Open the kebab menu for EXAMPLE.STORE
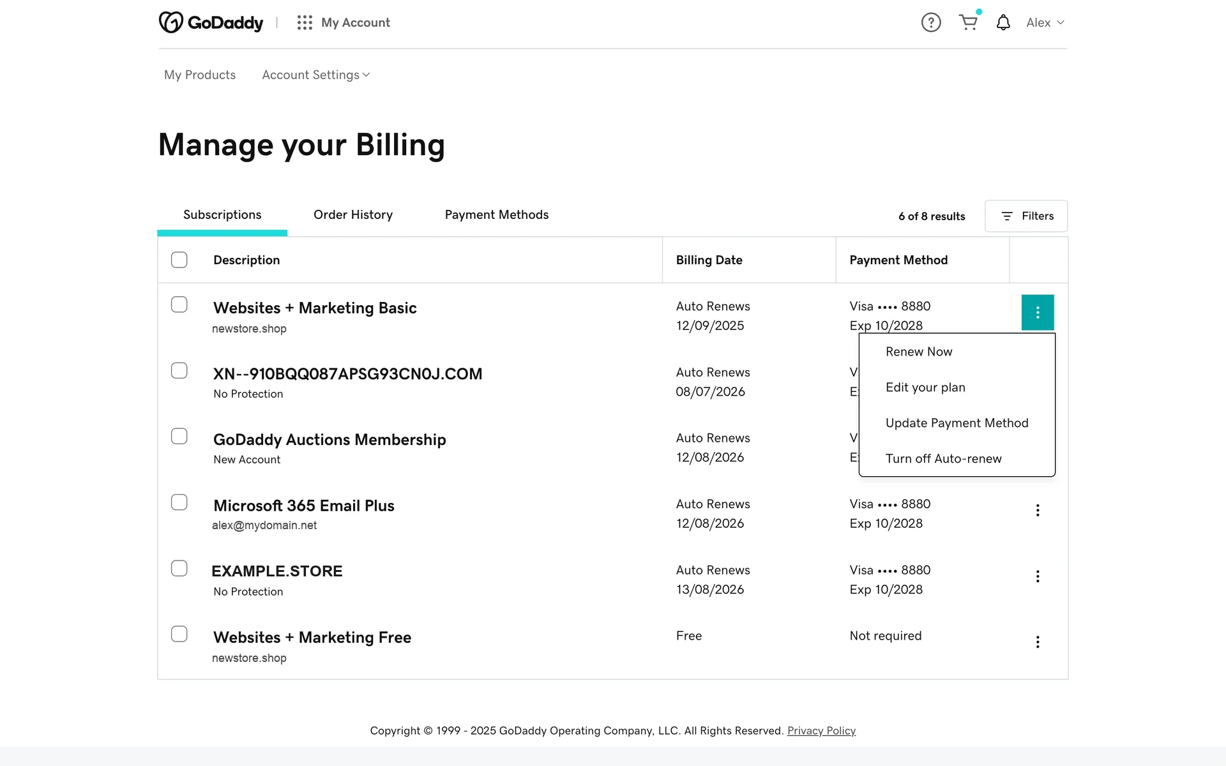This screenshot has height=766, width=1226. [1038, 576]
